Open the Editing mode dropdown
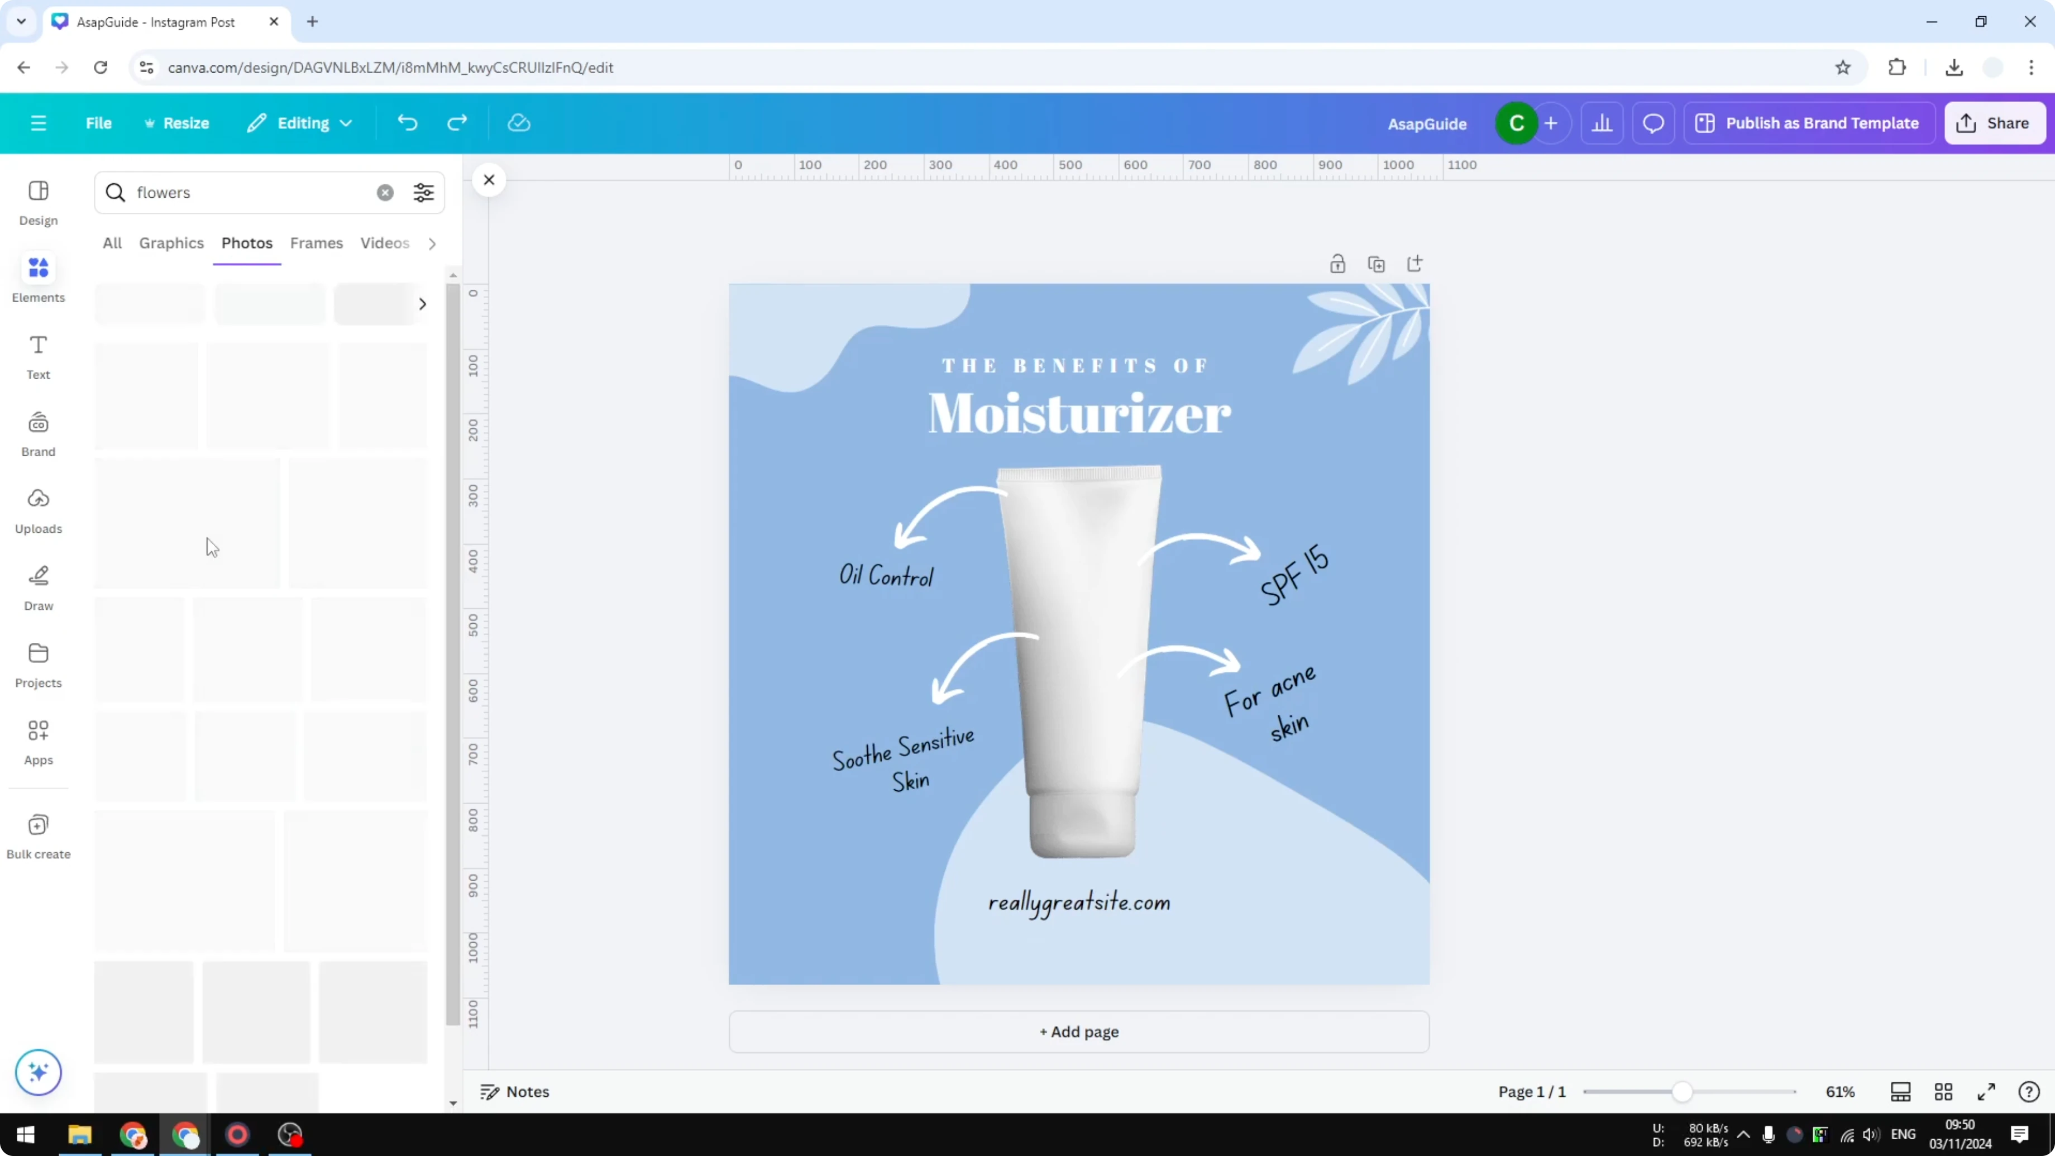Viewport: 2055px width, 1156px height. (x=300, y=123)
